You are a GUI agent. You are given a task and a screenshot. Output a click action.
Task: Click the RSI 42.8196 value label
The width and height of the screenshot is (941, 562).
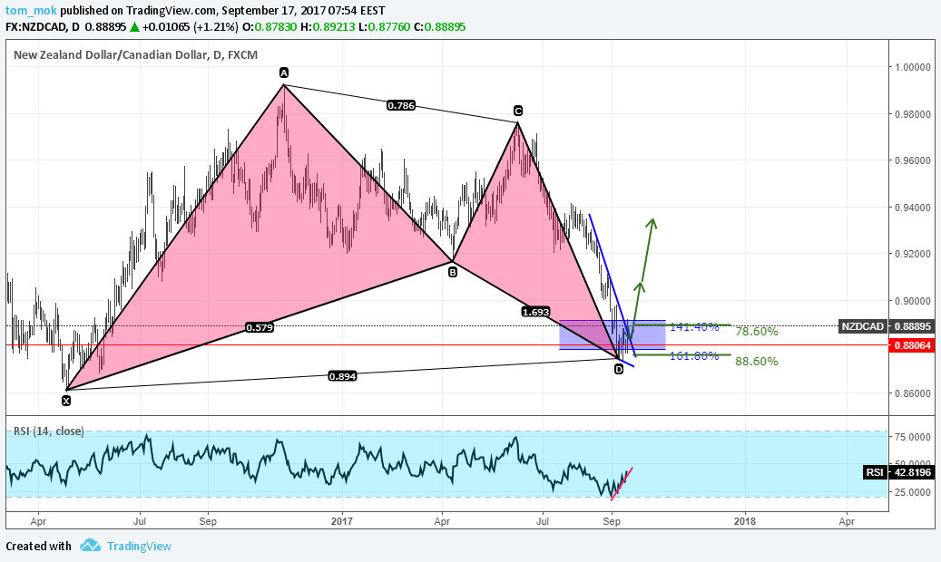pos(912,472)
